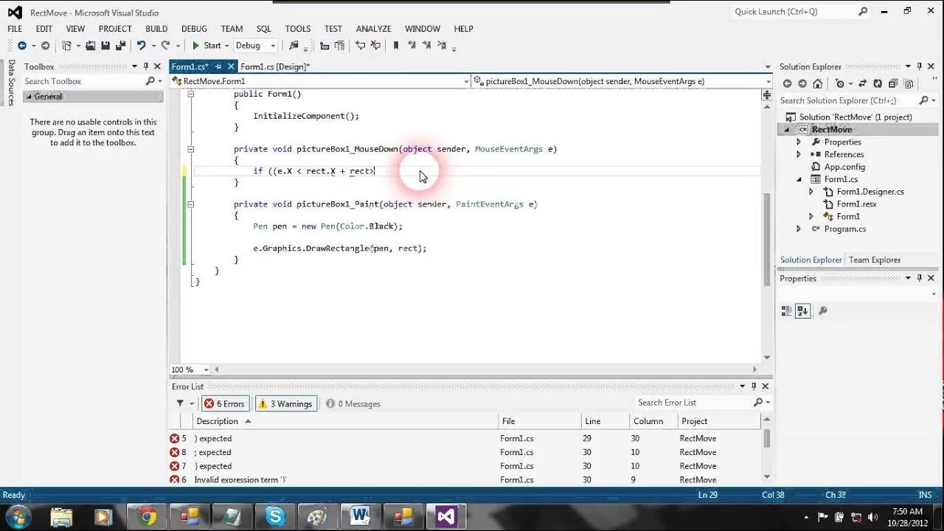944x531 pixels.
Task: Expand the Properties node in Solution Explorer
Action: click(799, 142)
